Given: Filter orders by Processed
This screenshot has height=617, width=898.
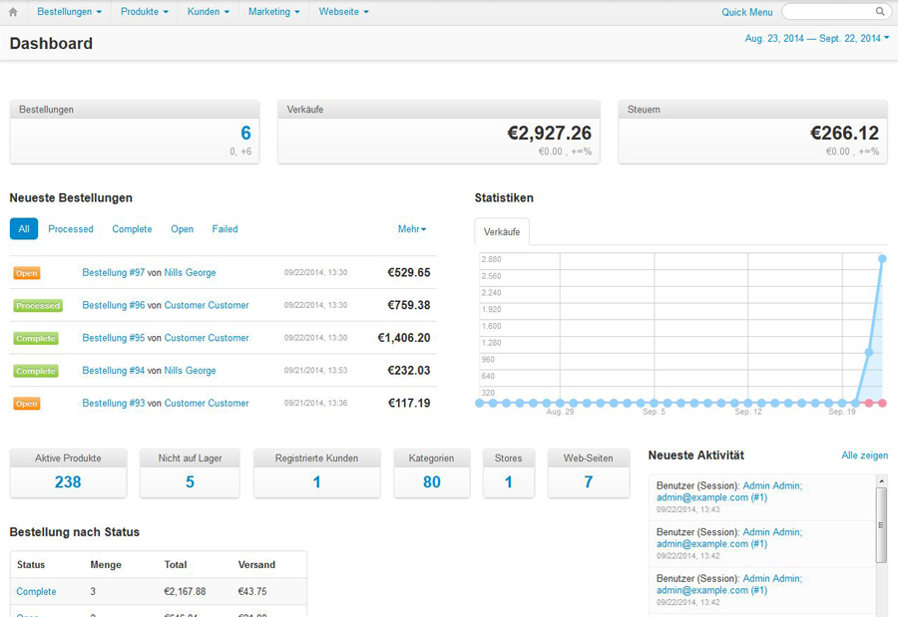Looking at the screenshot, I should click(71, 229).
